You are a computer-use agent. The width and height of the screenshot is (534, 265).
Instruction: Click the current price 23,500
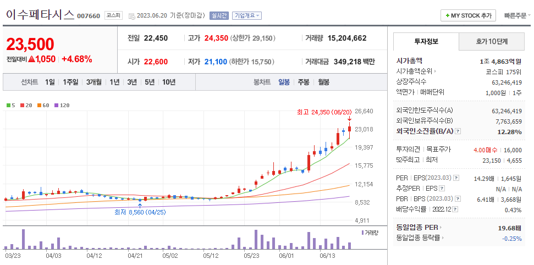click(30, 45)
